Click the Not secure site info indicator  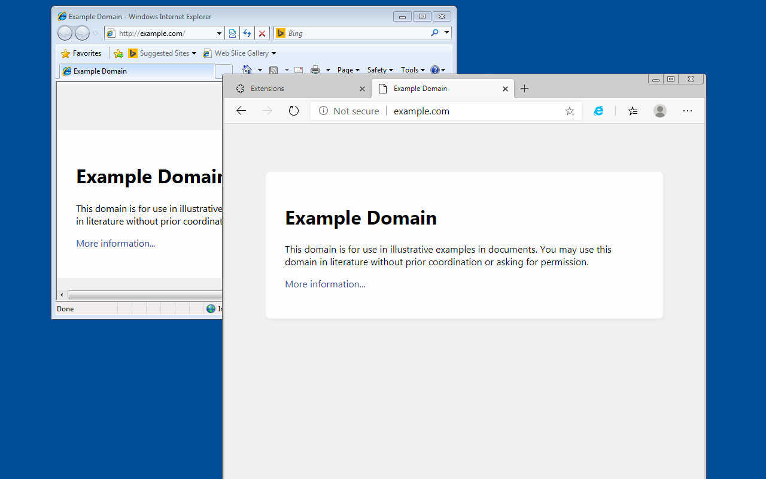click(x=349, y=111)
